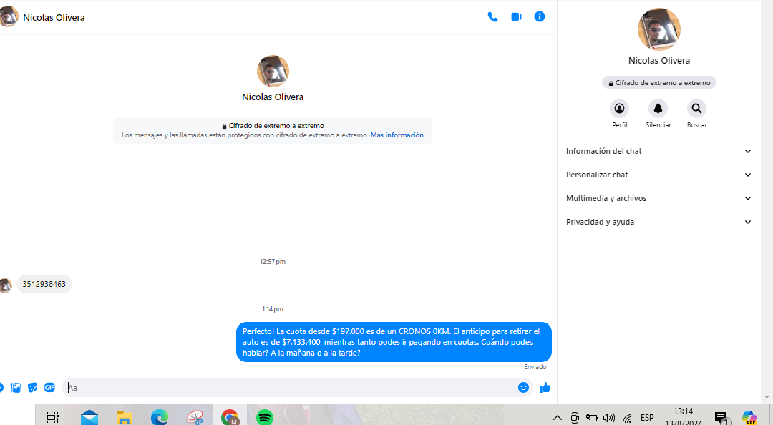Switch to Chrome on the taskbar

click(230, 417)
